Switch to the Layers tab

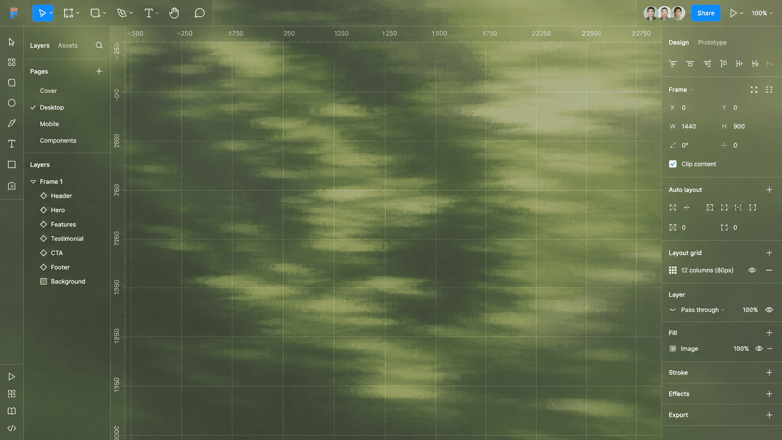coord(40,45)
